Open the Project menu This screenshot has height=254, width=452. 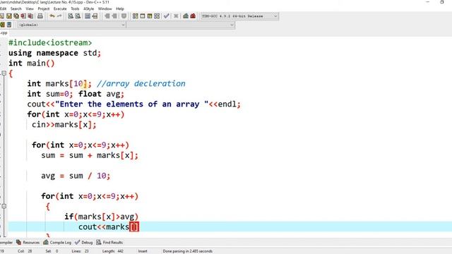tap(44, 8)
